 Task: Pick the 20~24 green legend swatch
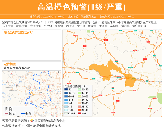click(79, 93)
